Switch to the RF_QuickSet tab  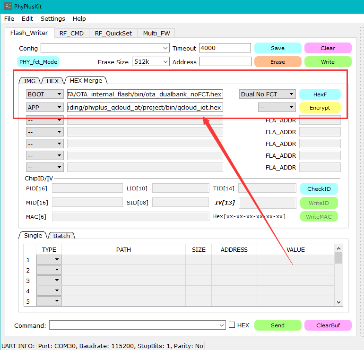[x=113, y=34]
